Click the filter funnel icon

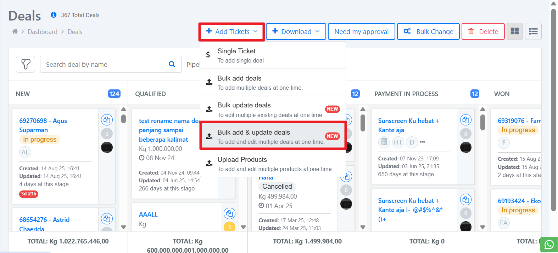tap(26, 64)
